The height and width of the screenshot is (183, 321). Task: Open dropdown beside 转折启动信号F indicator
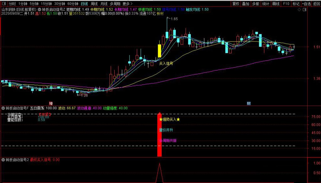(x=3, y=108)
